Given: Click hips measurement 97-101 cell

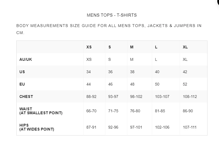Looking at the screenshot, I should (x=136, y=127).
